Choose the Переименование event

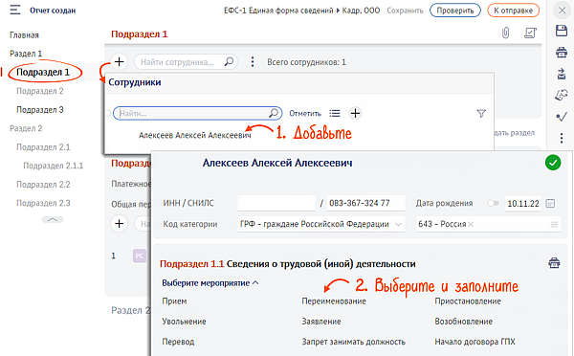pos(334,301)
